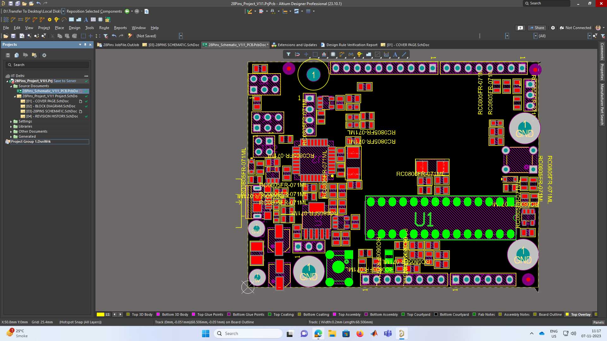The width and height of the screenshot is (607, 341).
Task: Toggle the Top Assembly layer color box
Action: tap(334, 314)
